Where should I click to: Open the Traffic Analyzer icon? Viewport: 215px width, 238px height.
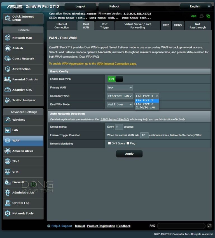pyautogui.click(x=8, y=100)
